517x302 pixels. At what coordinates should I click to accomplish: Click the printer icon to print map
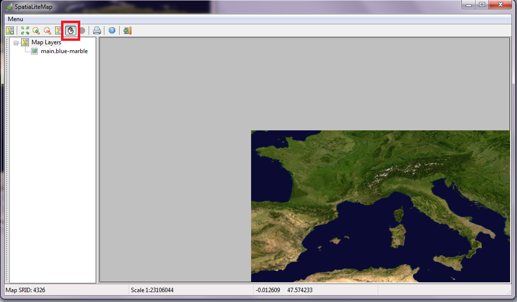pyautogui.click(x=97, y=30)
